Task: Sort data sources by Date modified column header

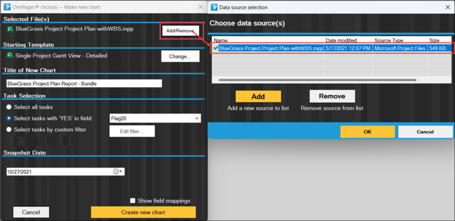Action: [348, 40]
